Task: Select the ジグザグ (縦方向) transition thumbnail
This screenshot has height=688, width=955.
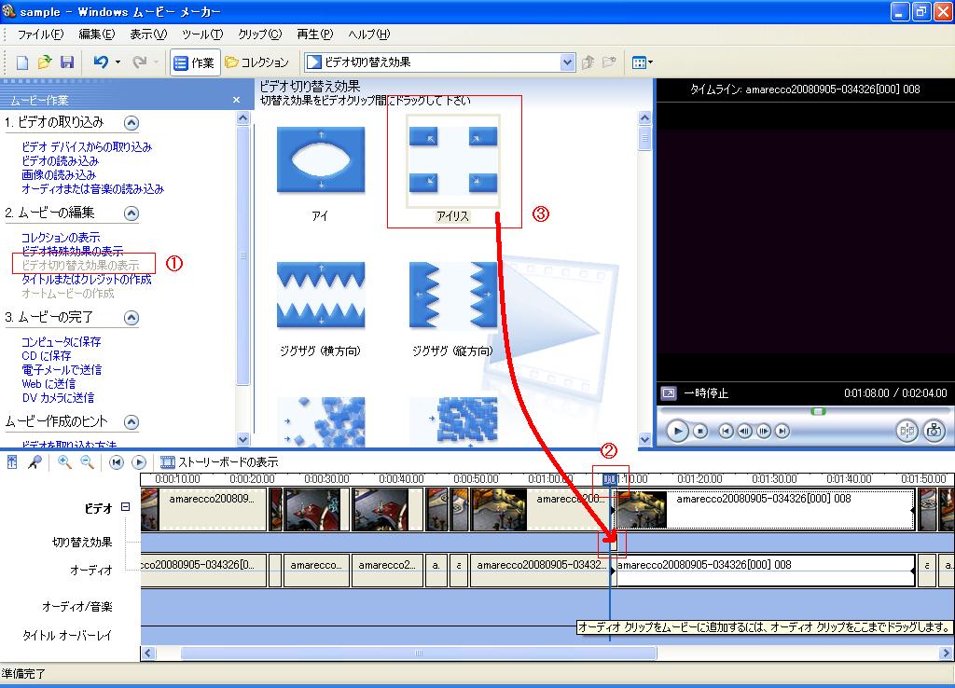Action: [453, 296]
